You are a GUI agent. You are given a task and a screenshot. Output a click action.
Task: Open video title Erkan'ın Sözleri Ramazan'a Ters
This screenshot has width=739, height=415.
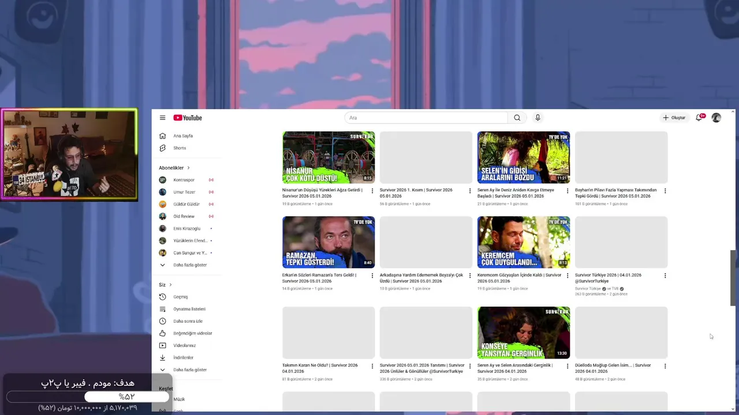pos(319,278)
